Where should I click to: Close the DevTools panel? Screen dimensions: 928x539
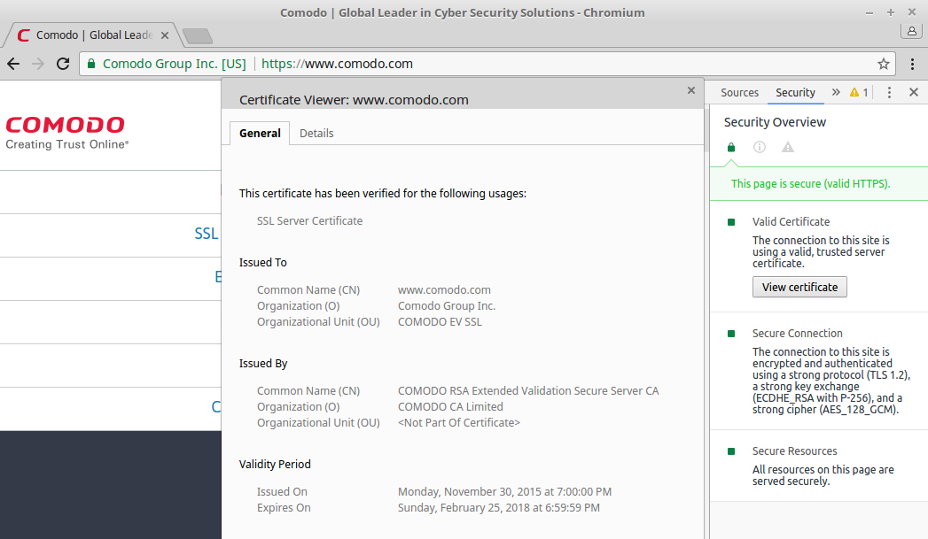[x=913, y=92]
